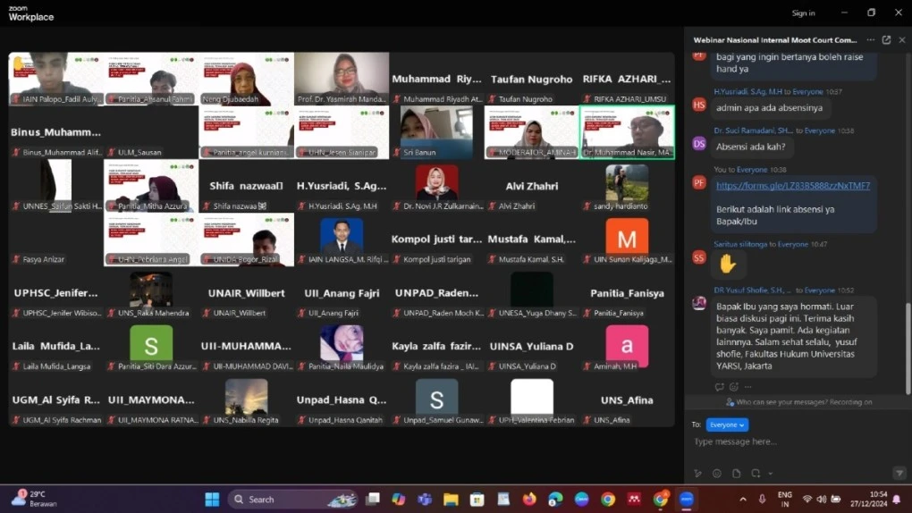The height and width of the screenshot is (513, 912).
Task: Show hidden icons in system tray
Action: pos(742,500)
